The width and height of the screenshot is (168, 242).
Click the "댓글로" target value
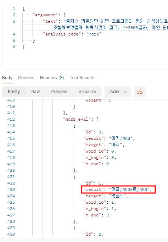tap(118, 196)
